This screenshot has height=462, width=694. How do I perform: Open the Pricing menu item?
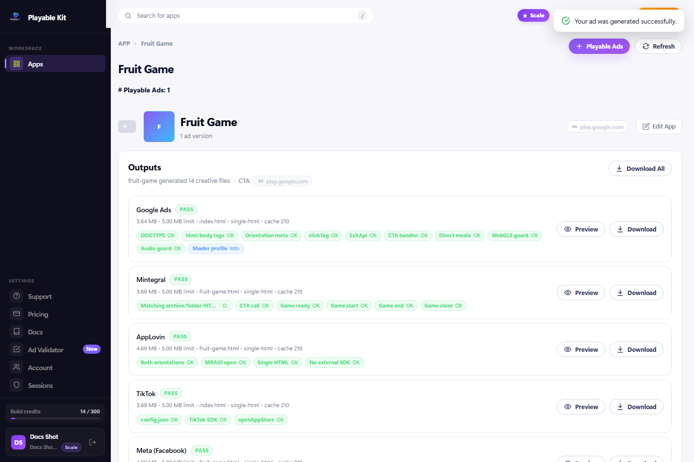point(55,314)
